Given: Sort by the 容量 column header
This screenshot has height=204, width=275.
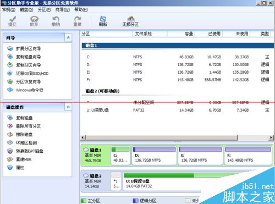Looking at the screenshot, I should (181, 34).
